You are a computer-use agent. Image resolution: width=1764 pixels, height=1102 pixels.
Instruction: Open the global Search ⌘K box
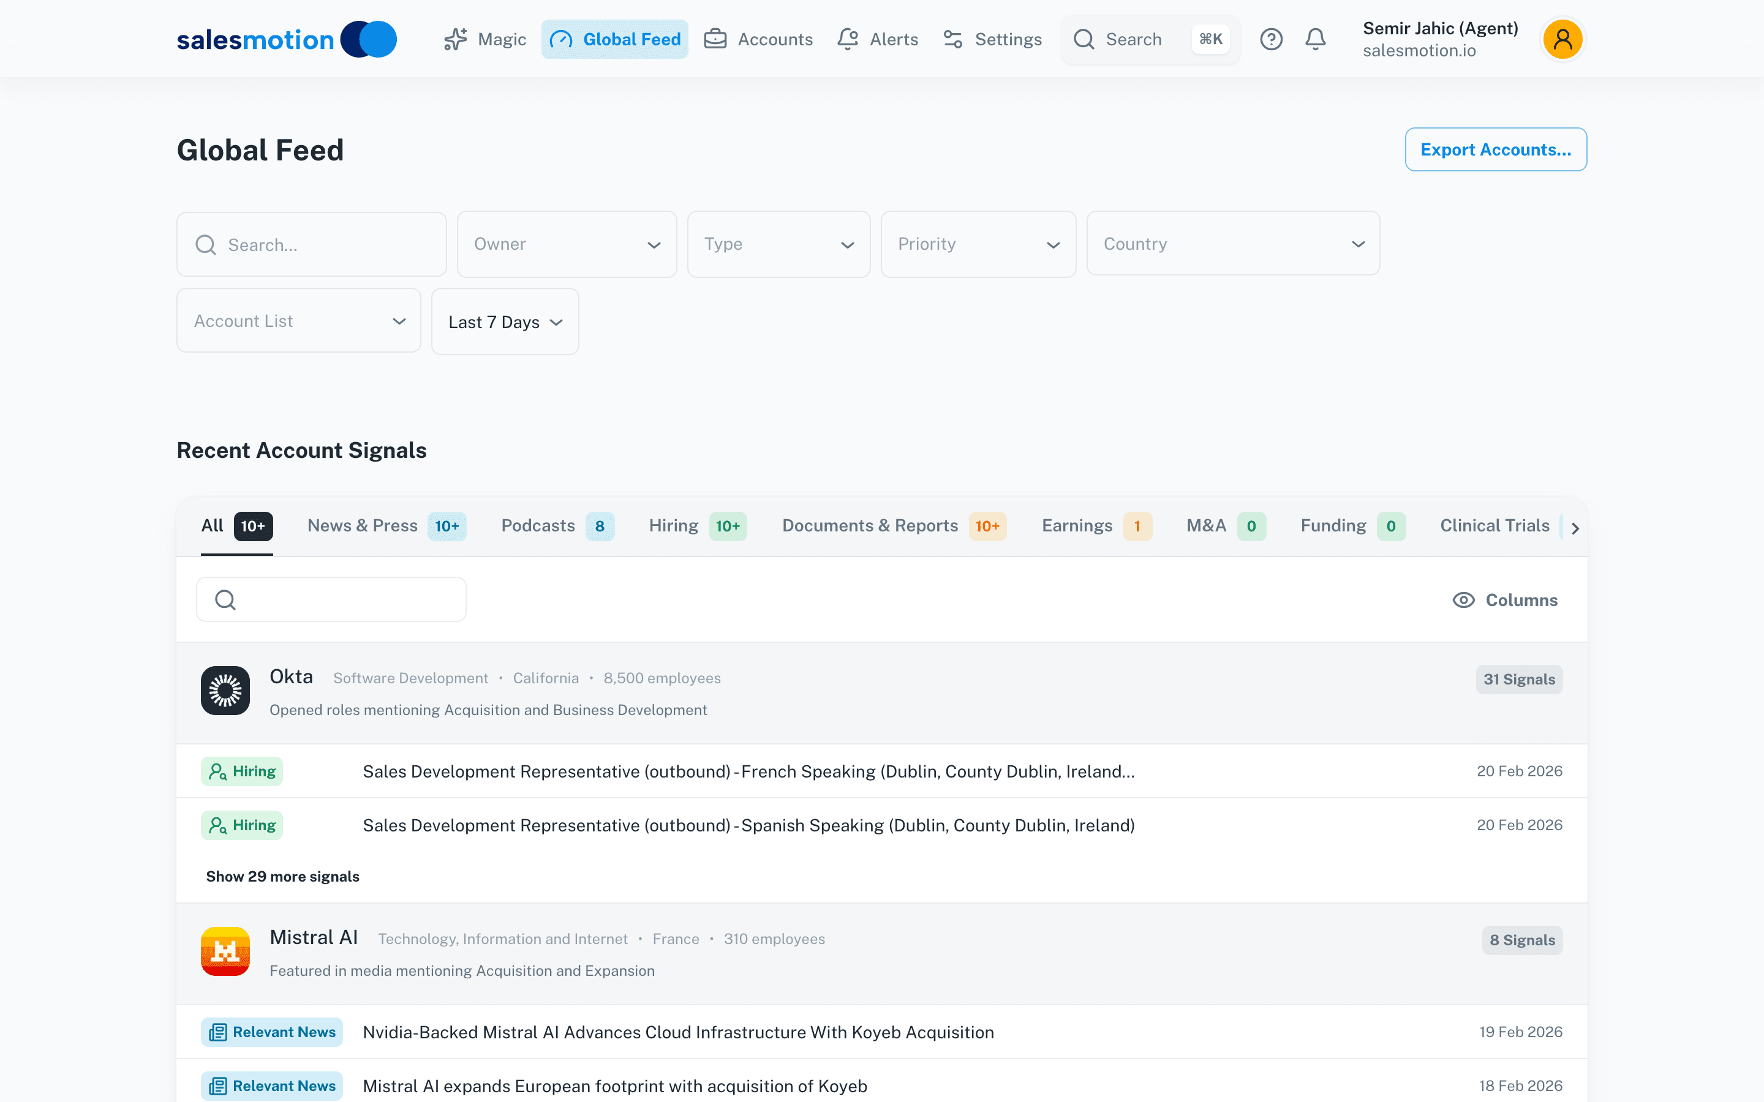click(x=1150, y=39)
